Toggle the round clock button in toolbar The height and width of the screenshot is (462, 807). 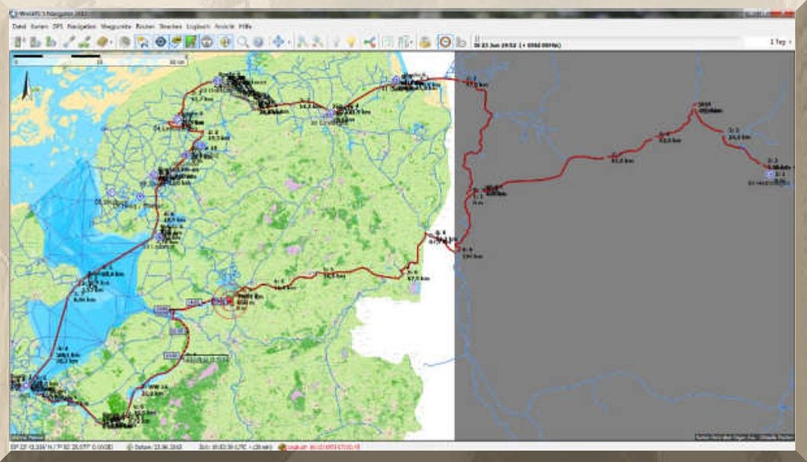[444, 42]
